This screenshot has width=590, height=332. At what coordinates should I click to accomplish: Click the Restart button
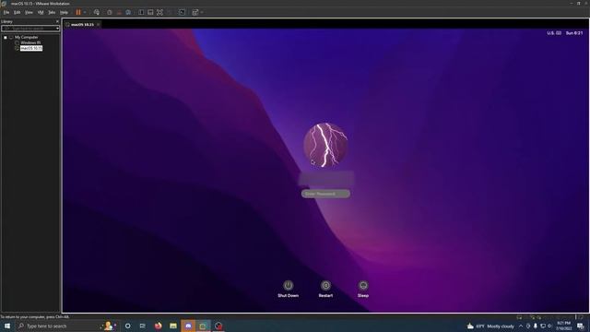[x=325, y=289]
